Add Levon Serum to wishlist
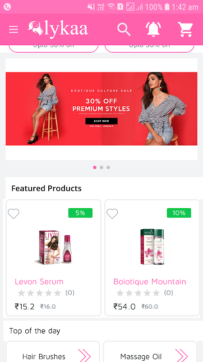 (14, 214)
